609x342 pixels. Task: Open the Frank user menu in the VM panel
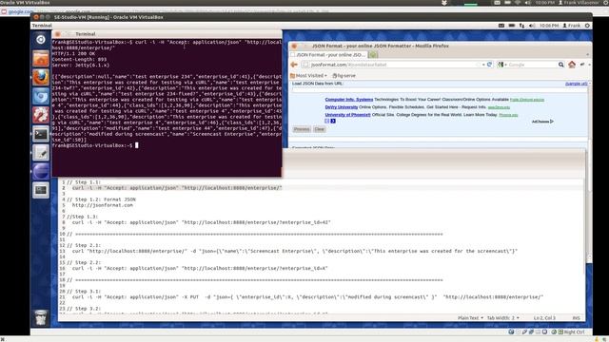pos(572,26)
